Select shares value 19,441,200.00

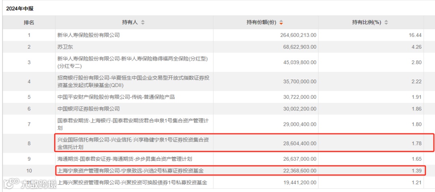click(300, 182)
